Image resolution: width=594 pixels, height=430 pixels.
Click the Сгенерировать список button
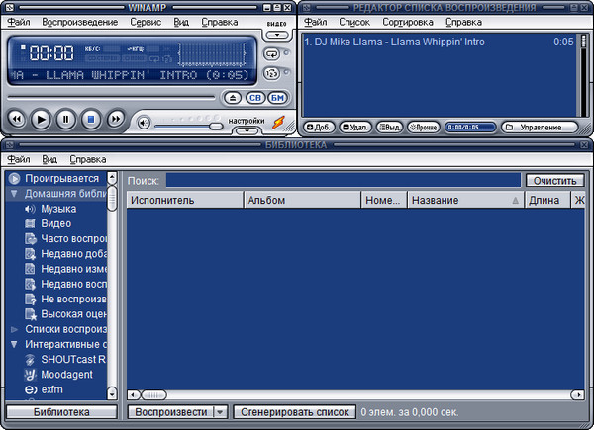tap(294, 411)
